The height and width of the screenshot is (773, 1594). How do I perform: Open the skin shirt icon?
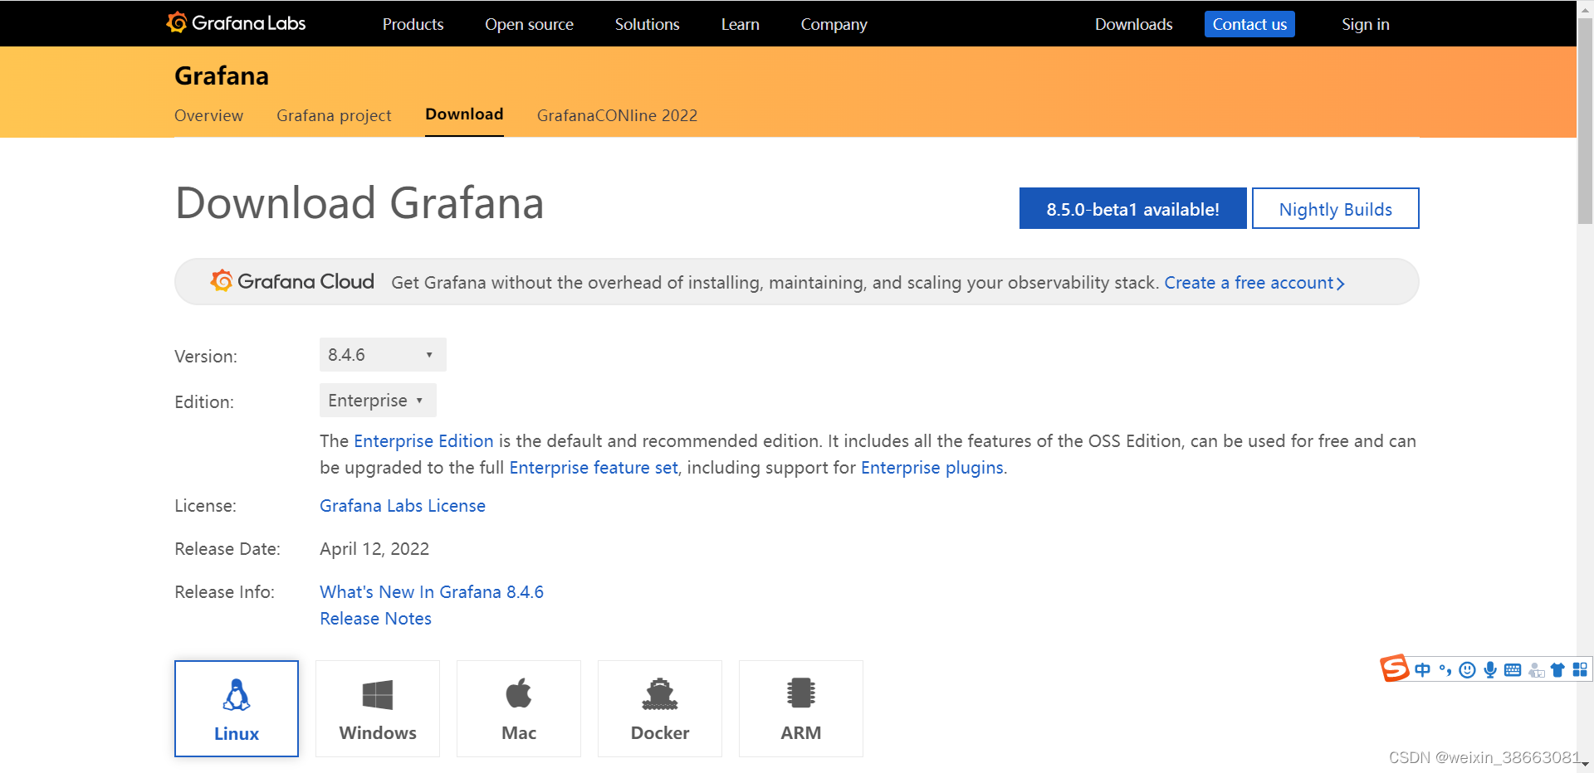1557,669
